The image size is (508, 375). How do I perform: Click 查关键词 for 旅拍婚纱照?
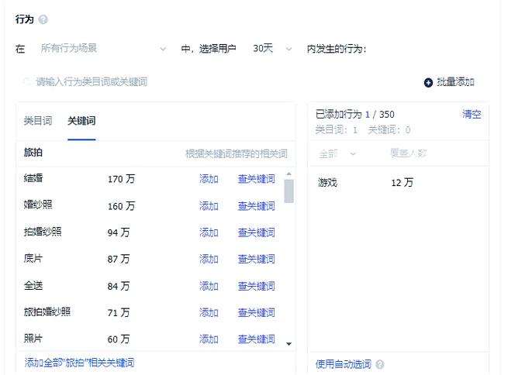[x=256, y=312]
